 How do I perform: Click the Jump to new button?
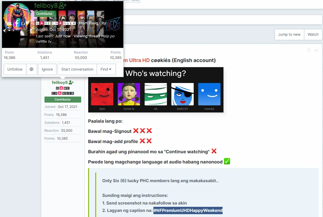(x=289, y=35)
